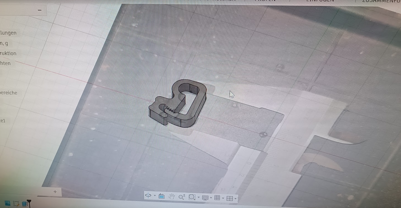The height and width of the screenshot is (208, 401).
Task: Click the plus button above timeline
Action: (55, 191)
